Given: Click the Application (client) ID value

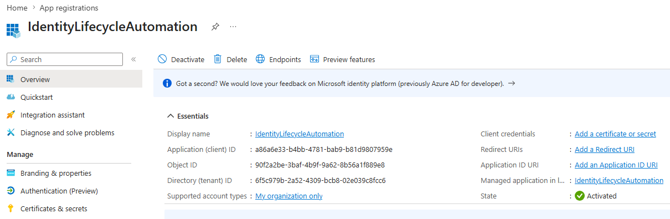Looking at the screenshot, I should click(x=324, y=149).
